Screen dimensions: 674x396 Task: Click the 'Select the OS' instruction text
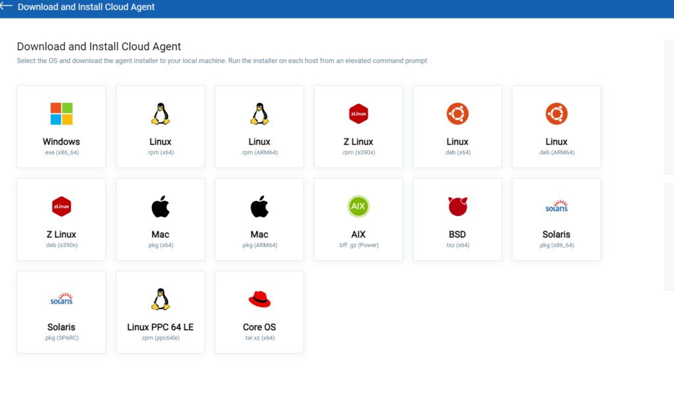222,61
